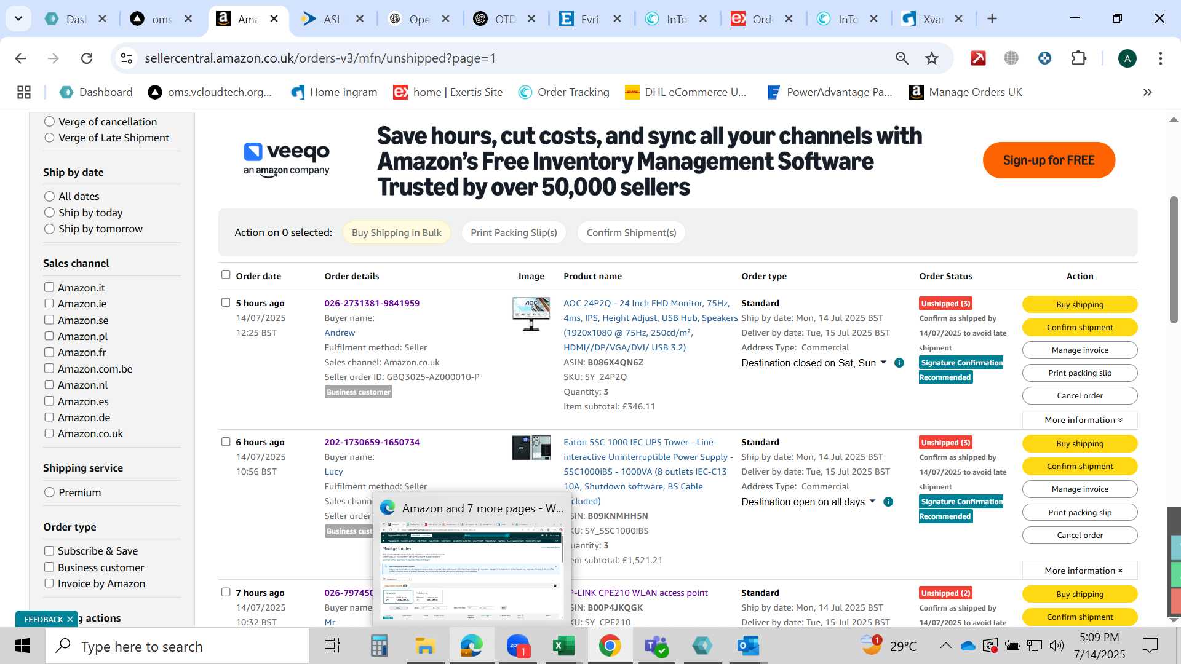This screenshot has width=1181, height=664.
Task: Select Verge of Late Shipment radio option
Action: click(x=50, y=138)
